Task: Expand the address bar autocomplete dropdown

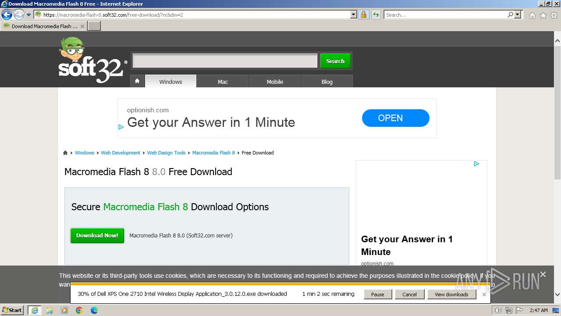Action: tap(354, 15)
